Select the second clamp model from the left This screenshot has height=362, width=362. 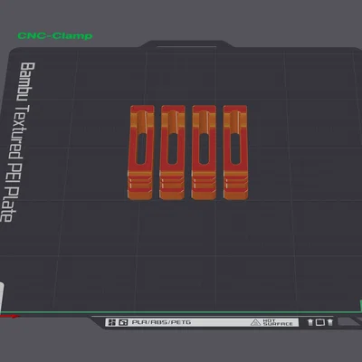point(172,152)
